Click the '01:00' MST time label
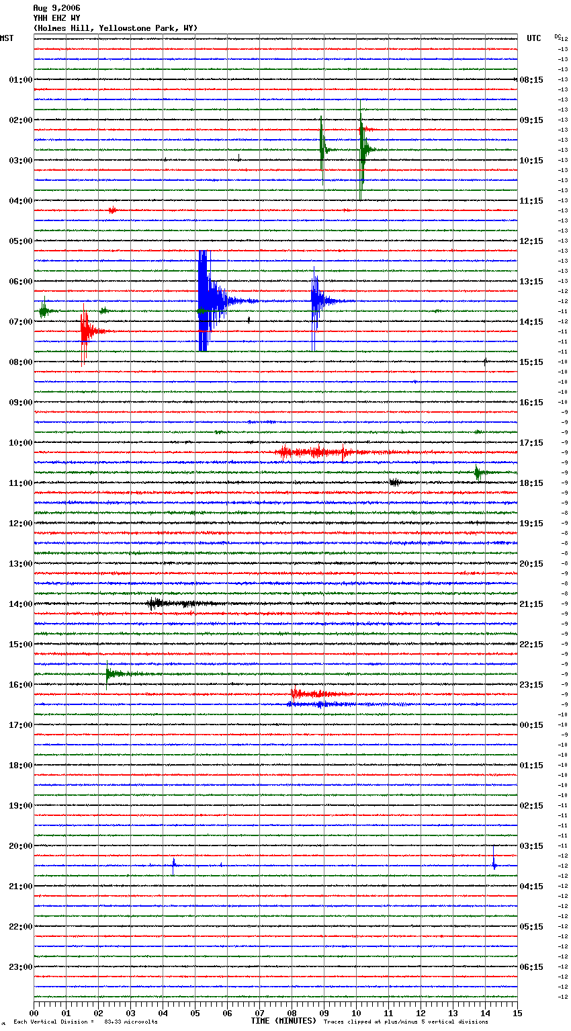 pos(20,79)
